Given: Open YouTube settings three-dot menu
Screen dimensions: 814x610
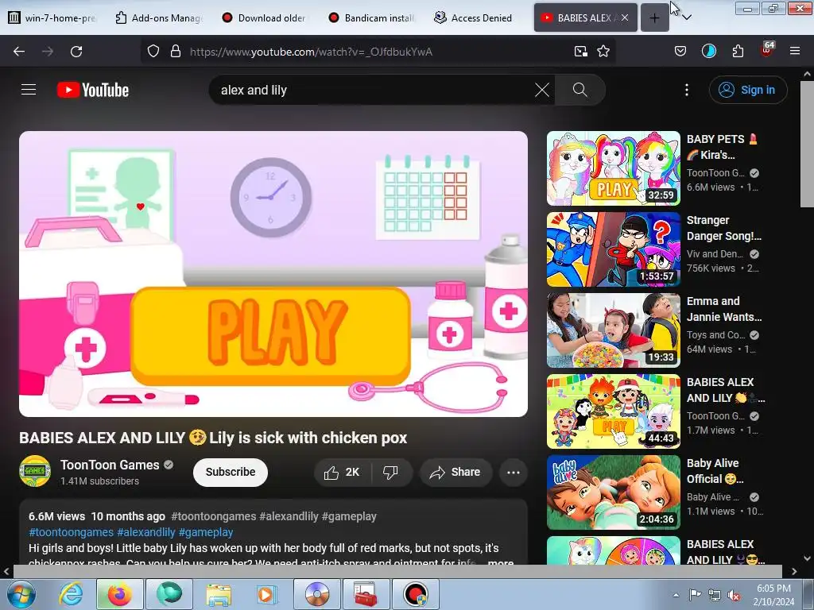Looking at the screenshot, I should (686, 90).
